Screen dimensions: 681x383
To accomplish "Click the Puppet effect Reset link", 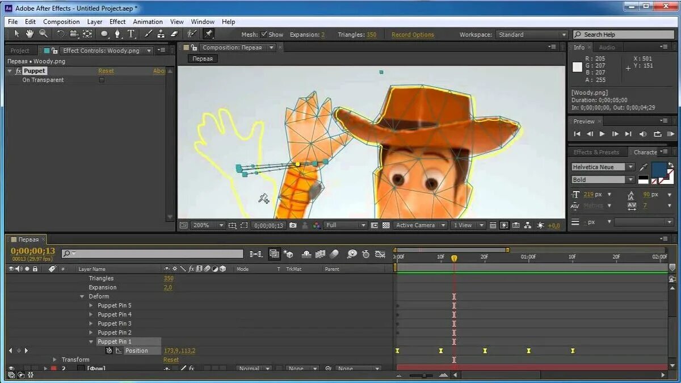I will pyautogui.click(x=106, y=71).
